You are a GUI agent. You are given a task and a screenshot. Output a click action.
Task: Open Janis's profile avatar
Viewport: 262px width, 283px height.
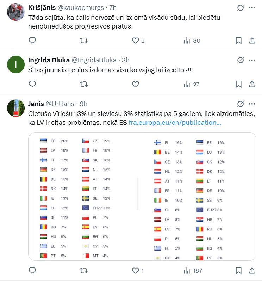click(15, 108)
